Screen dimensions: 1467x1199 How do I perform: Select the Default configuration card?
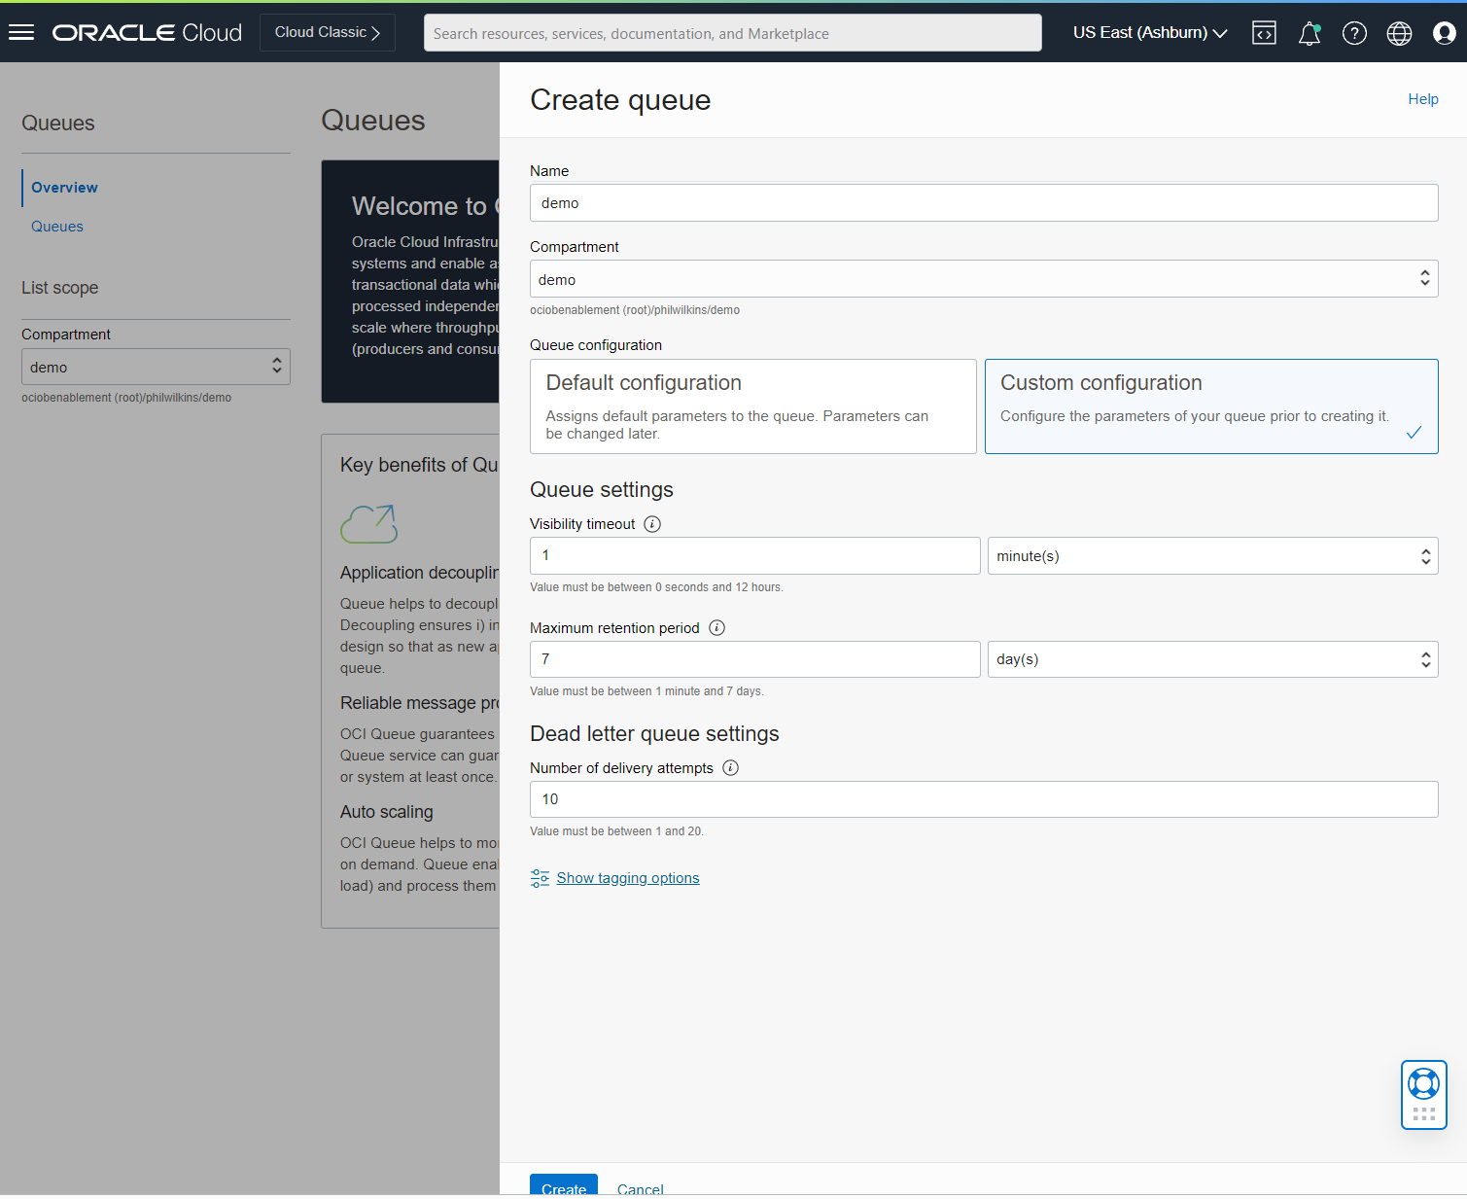[x=752, y=406]
